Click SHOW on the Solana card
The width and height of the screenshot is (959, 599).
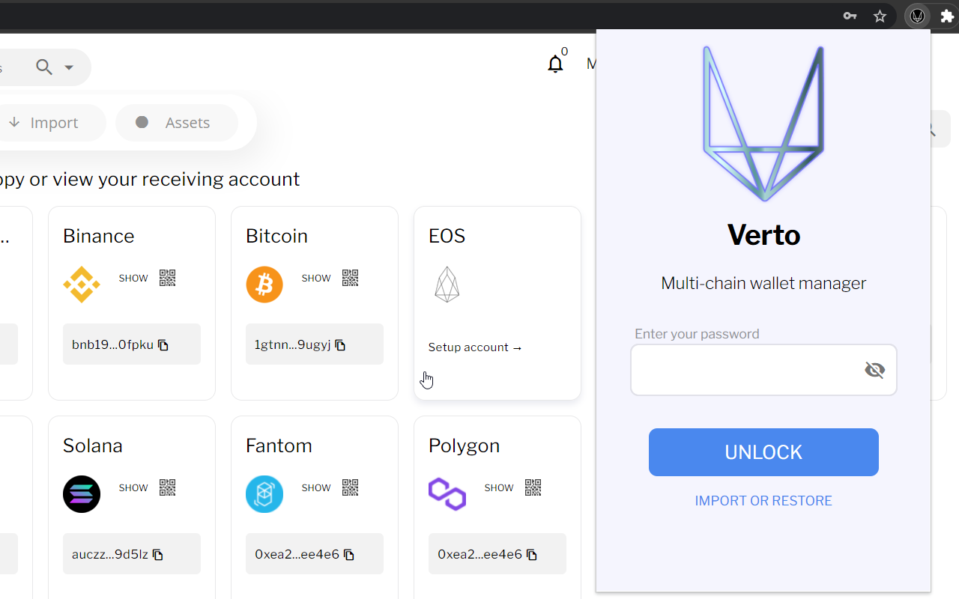[133, 487]
